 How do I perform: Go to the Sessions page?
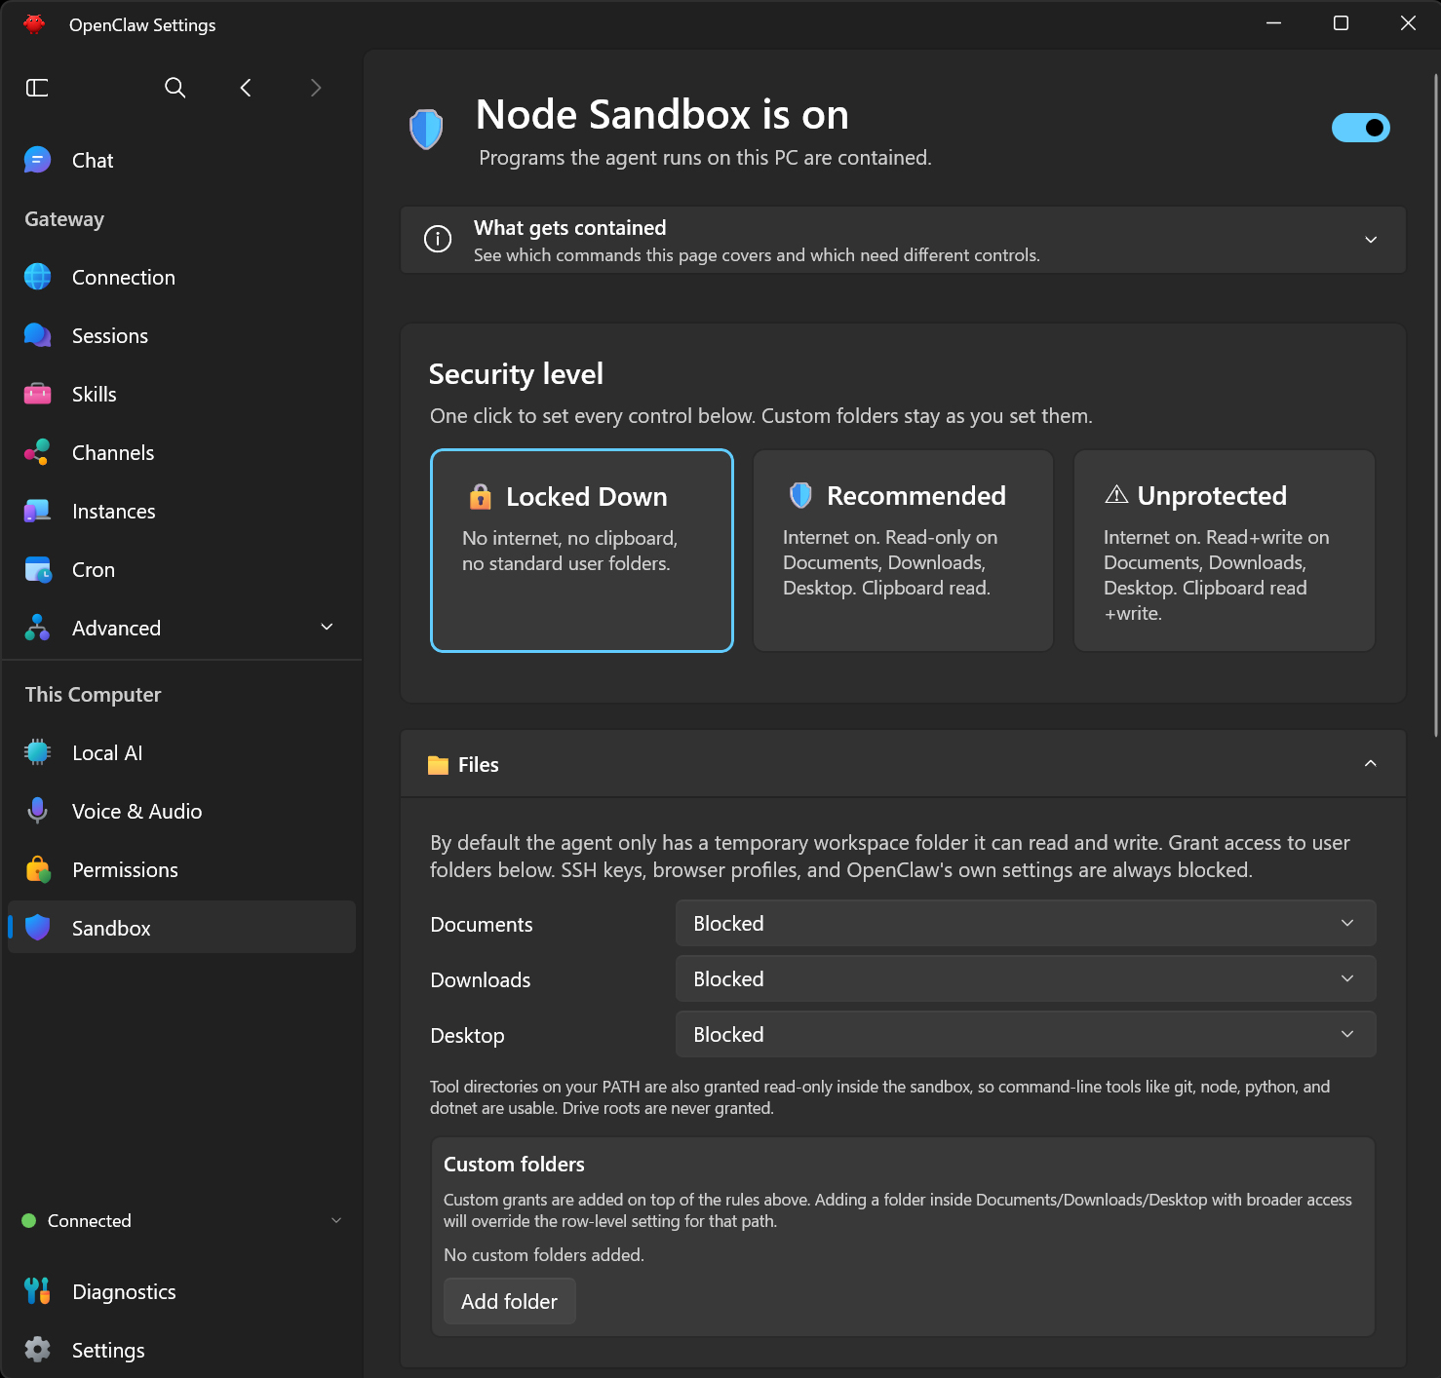[x=181, y=335]
